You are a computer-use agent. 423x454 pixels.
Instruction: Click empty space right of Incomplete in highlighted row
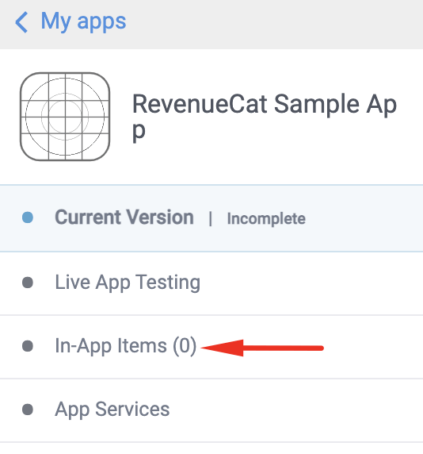[364, 218]
